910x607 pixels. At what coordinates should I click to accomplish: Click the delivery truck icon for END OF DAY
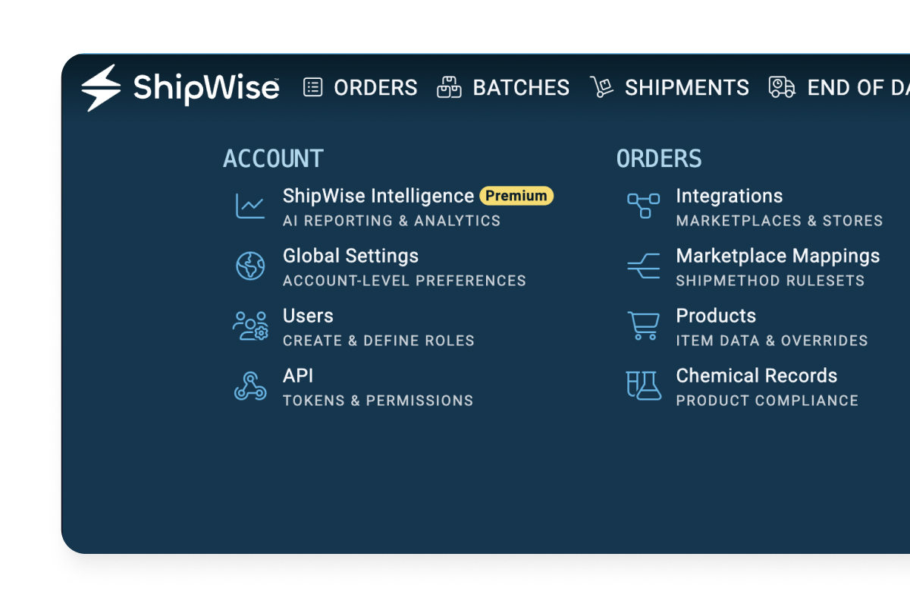[781, 86]
